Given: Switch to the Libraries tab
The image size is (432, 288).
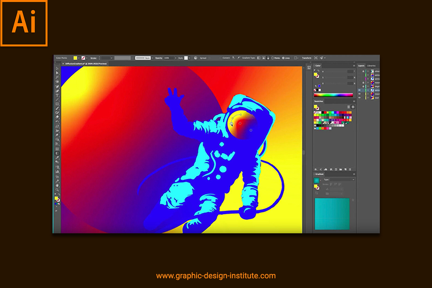Looking at the screenshot, I should pyautogui.click(x=372, y=66).
